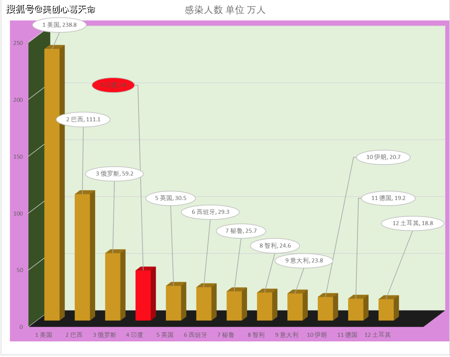Image resolution: width=450 pixels, height=357 pixels.
Task: Click x-axis category label 1 美国
Action: tap(44, 335)
